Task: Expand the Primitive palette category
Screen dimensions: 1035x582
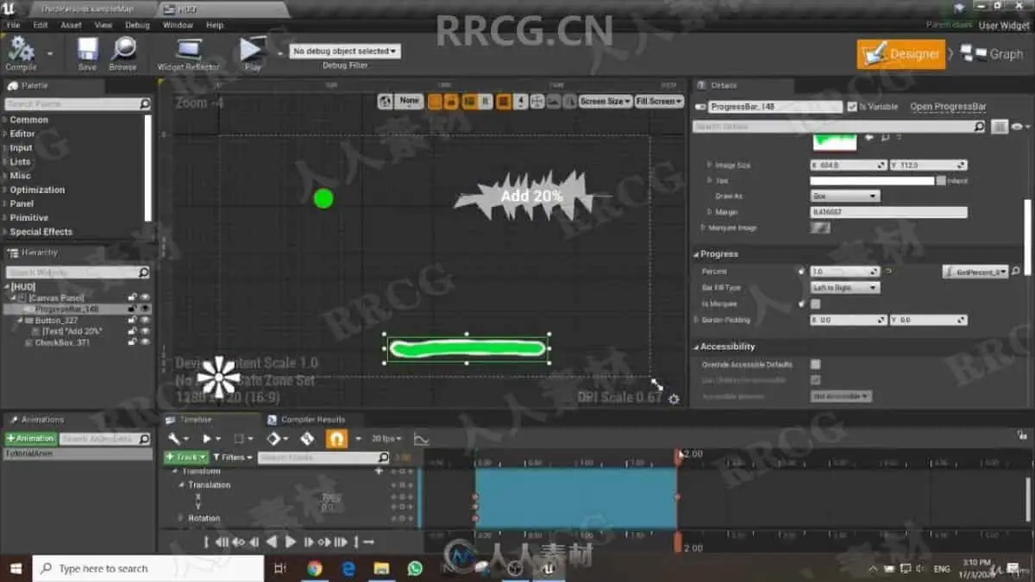Action: [28, 217]
